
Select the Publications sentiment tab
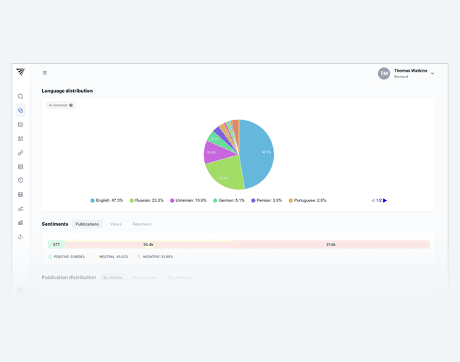tap(87, 224)
